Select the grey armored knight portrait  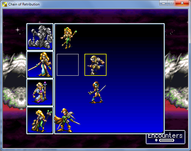pos(40,37)
